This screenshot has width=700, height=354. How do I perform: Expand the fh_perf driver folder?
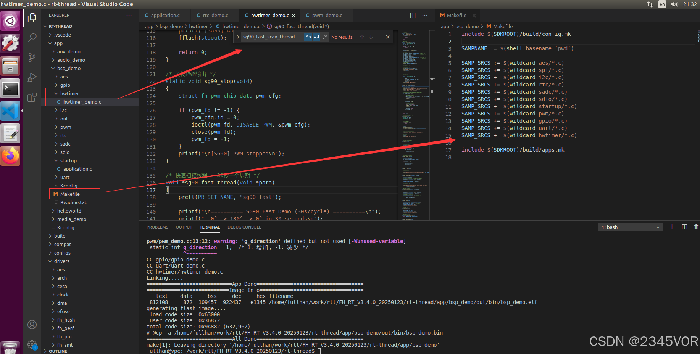[90, 328]
